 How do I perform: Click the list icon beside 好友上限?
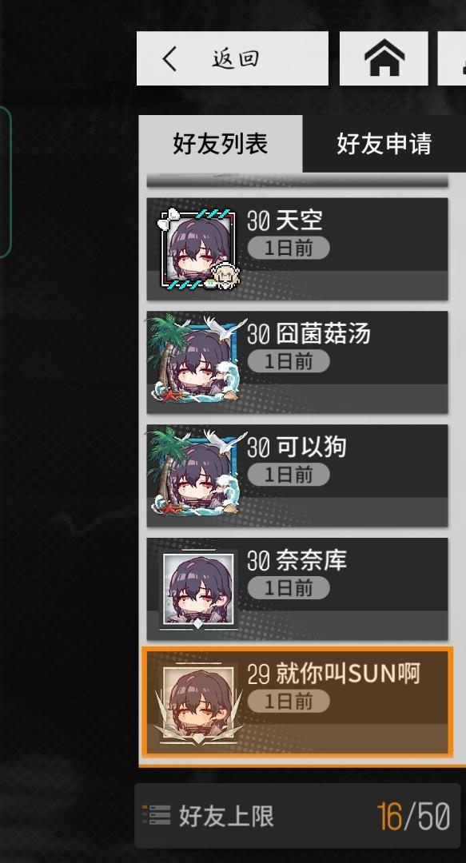point(156,816)
